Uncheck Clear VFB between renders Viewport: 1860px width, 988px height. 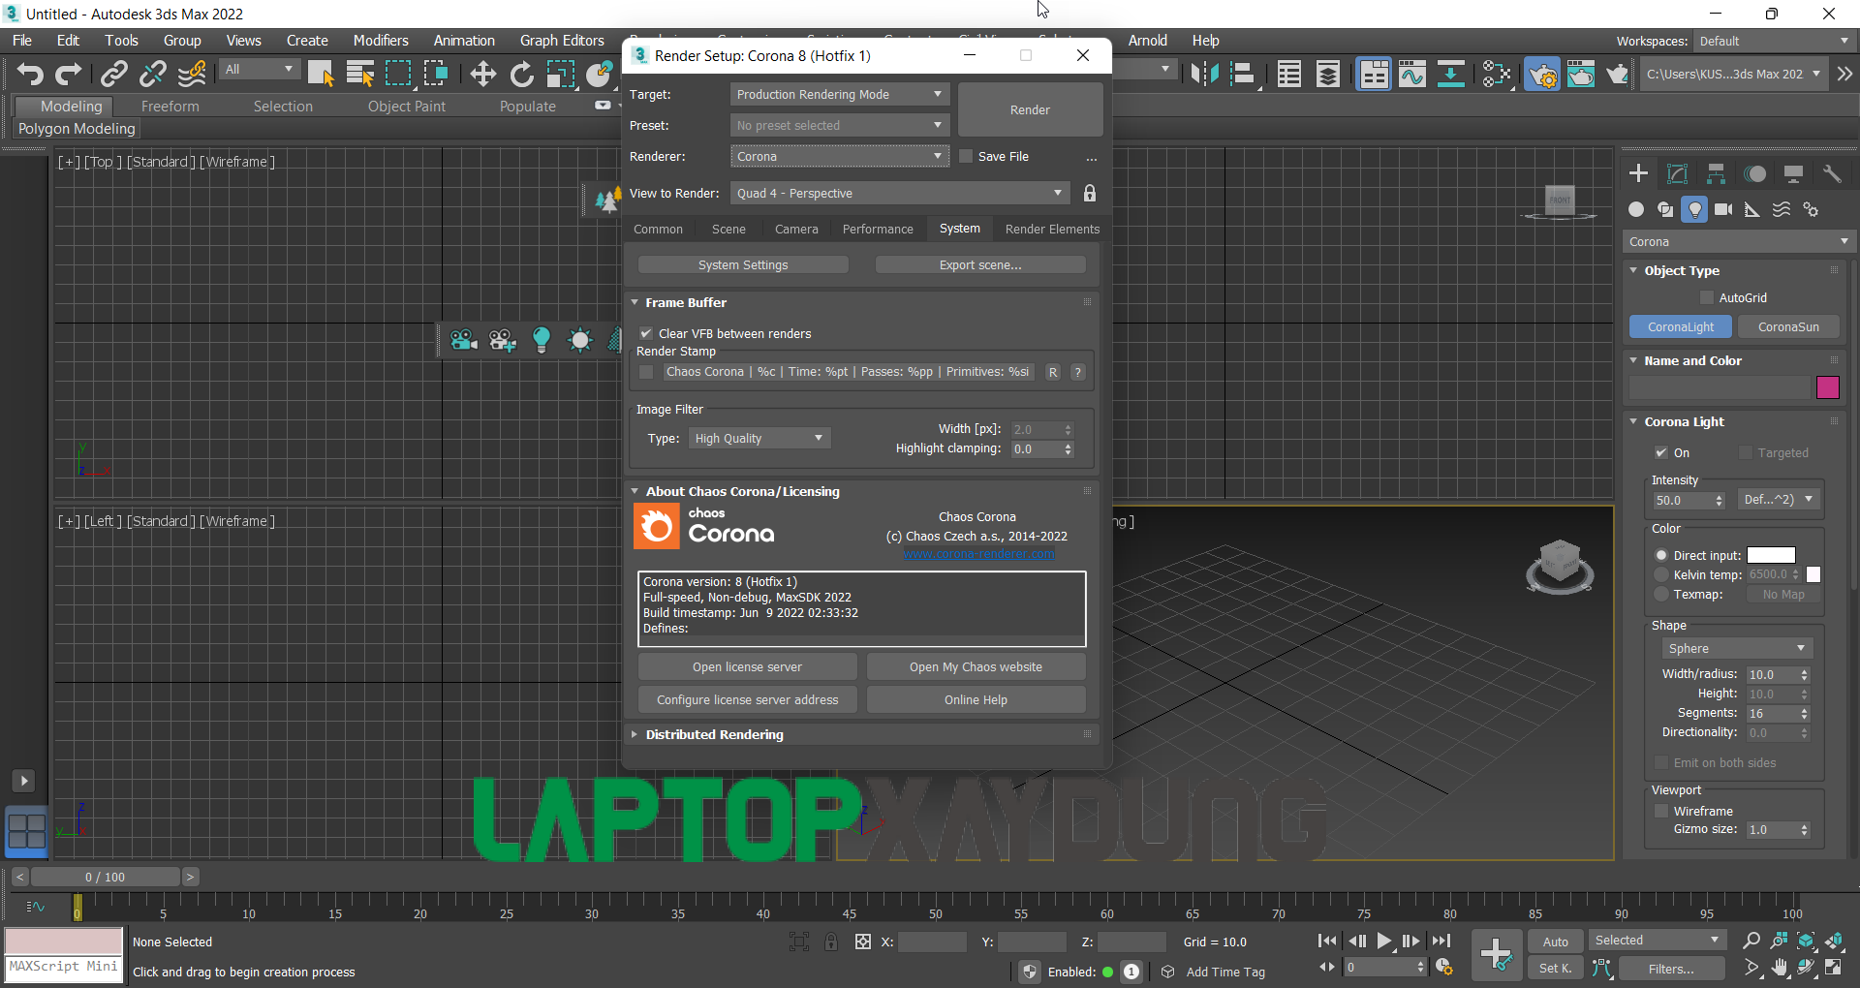click(x=645, y=333)
